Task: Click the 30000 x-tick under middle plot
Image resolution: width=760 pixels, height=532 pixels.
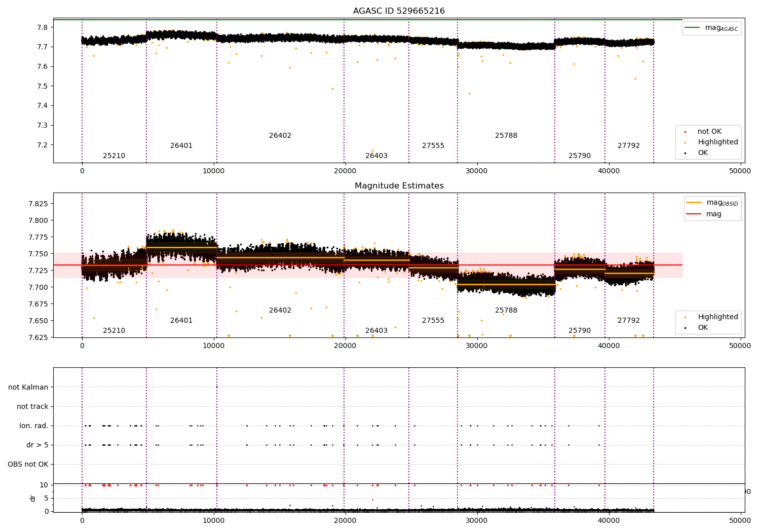Action: click(x=477, y=346)
